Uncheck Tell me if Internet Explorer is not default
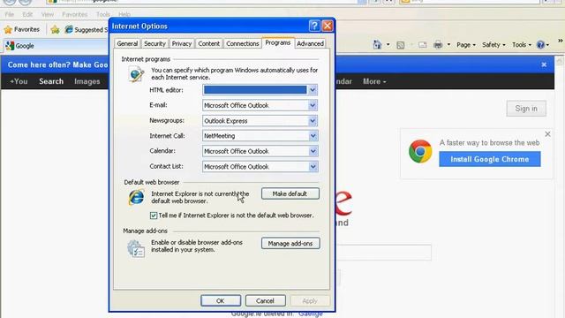Viewport: 565px width, 318px height. click(x=154, y=216)
